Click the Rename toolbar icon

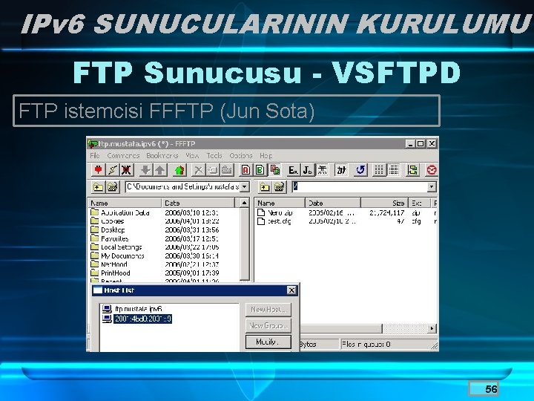point(213,170)
